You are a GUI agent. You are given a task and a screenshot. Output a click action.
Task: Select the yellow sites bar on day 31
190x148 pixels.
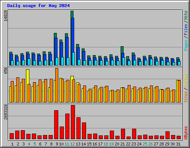177,91
